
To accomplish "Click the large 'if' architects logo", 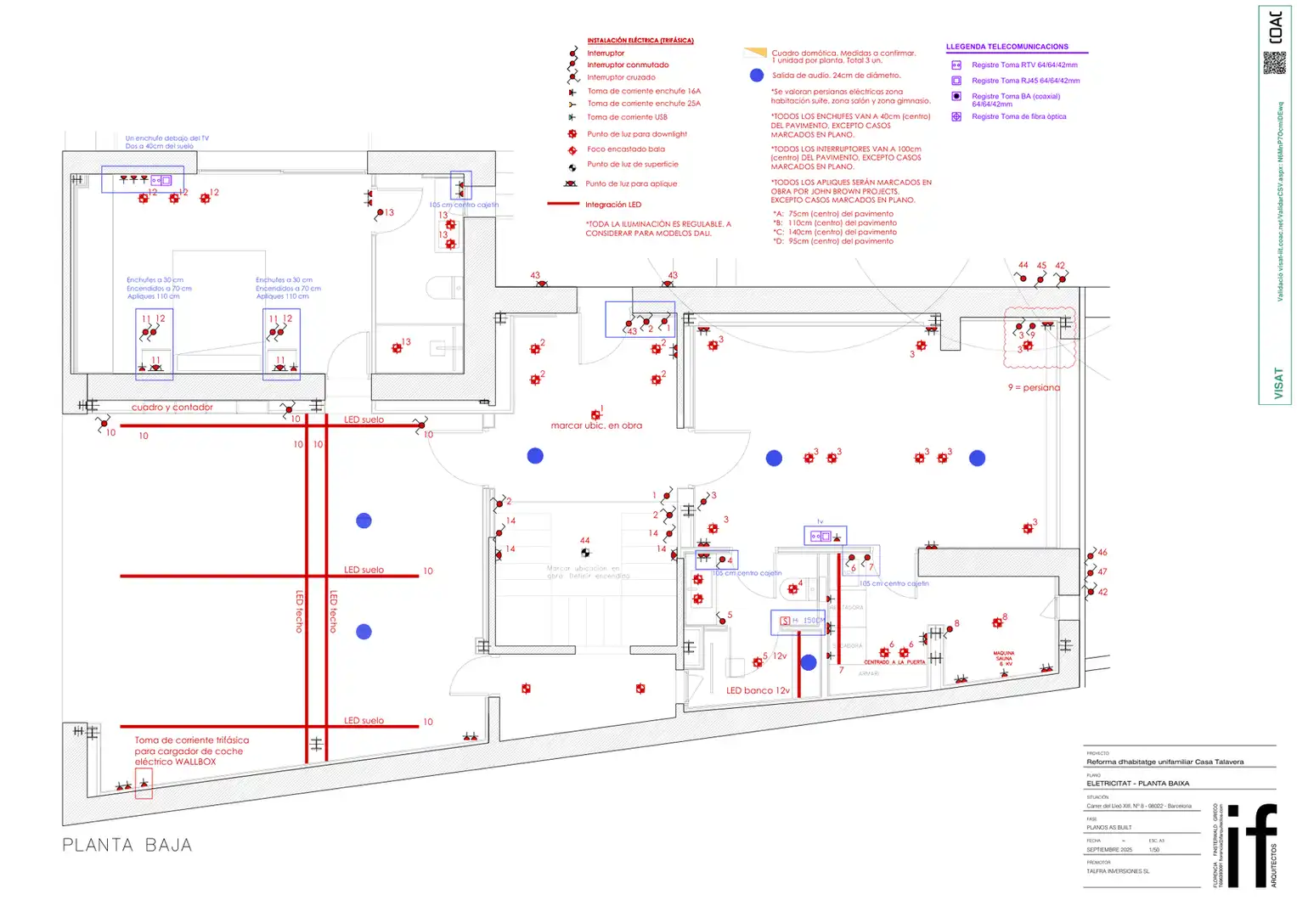I will [x=1251, y=846].
